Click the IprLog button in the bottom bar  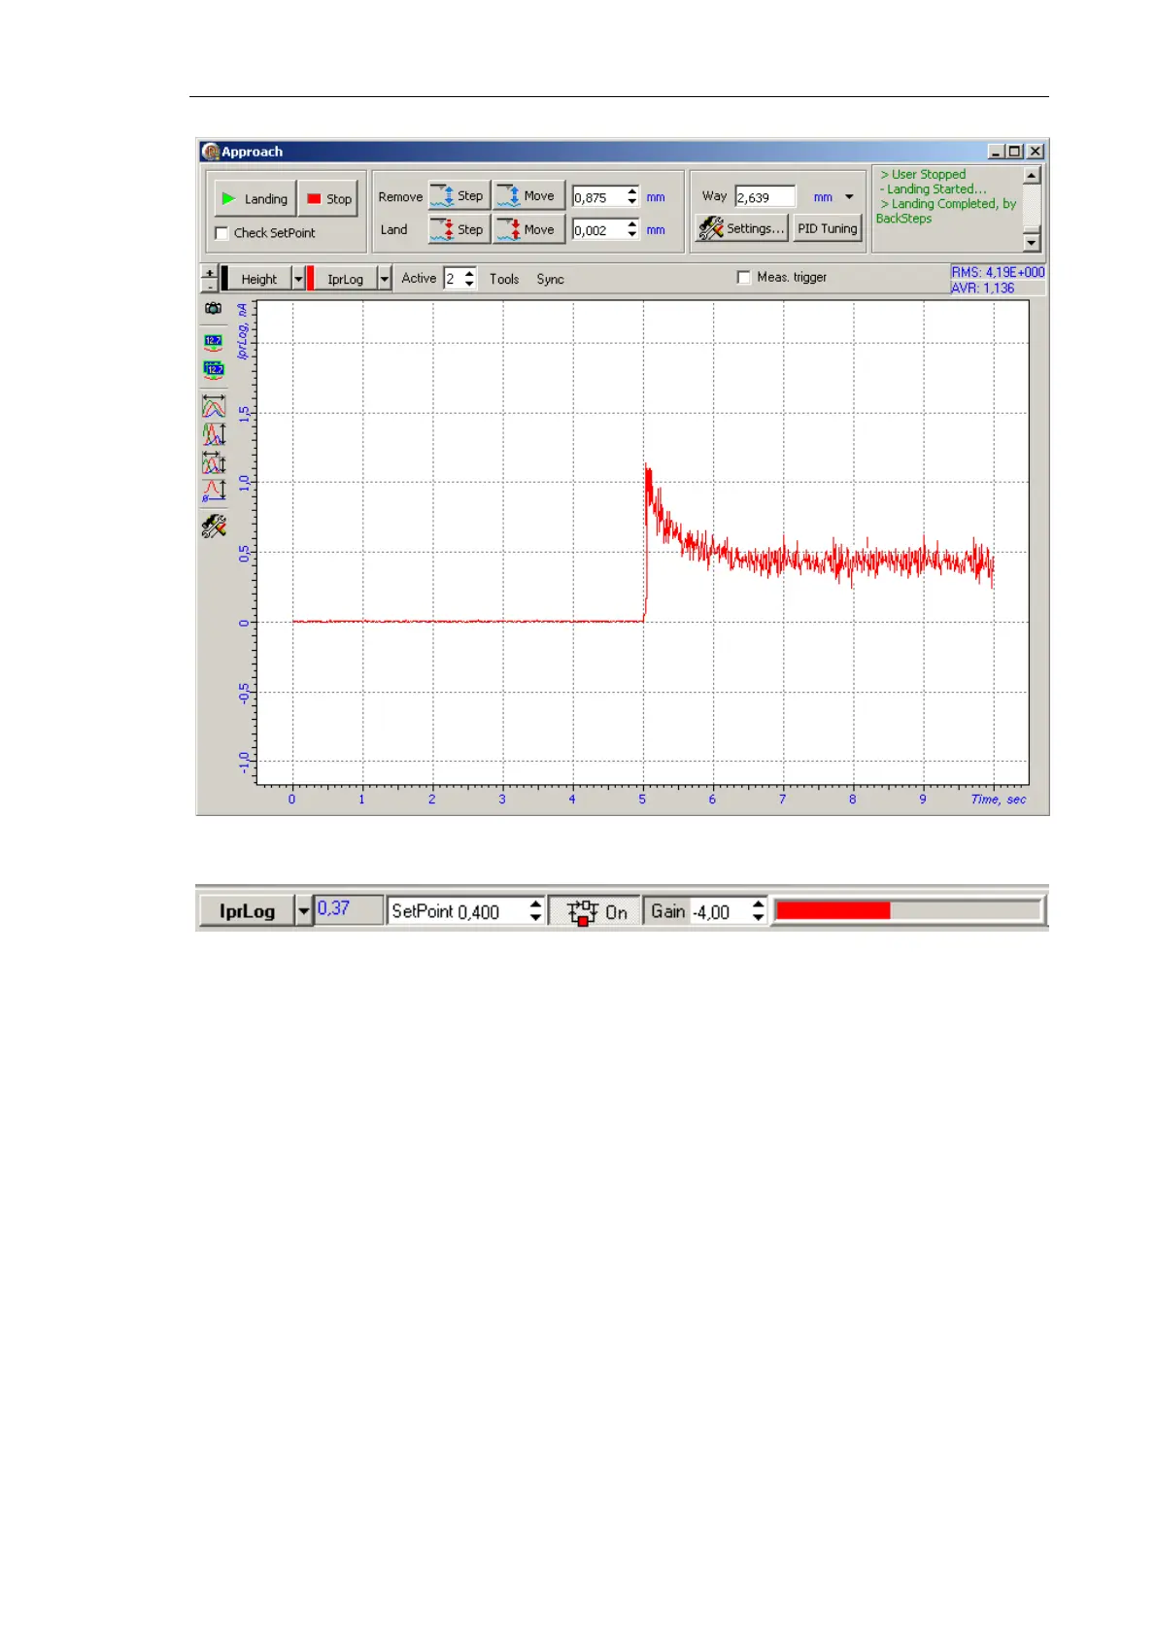point(247,911)
